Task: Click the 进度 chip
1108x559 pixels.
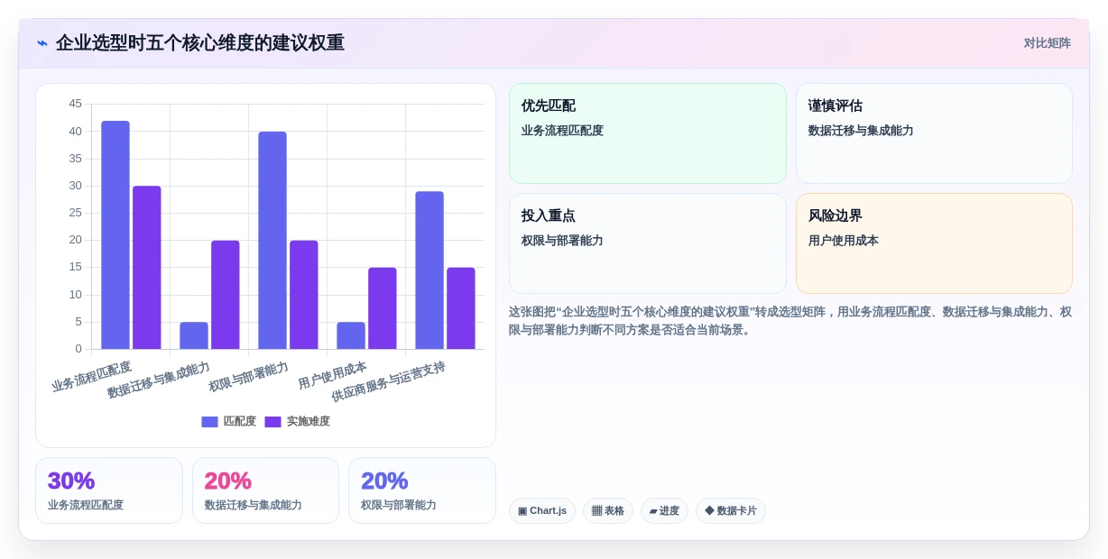Action: (664, 511)
